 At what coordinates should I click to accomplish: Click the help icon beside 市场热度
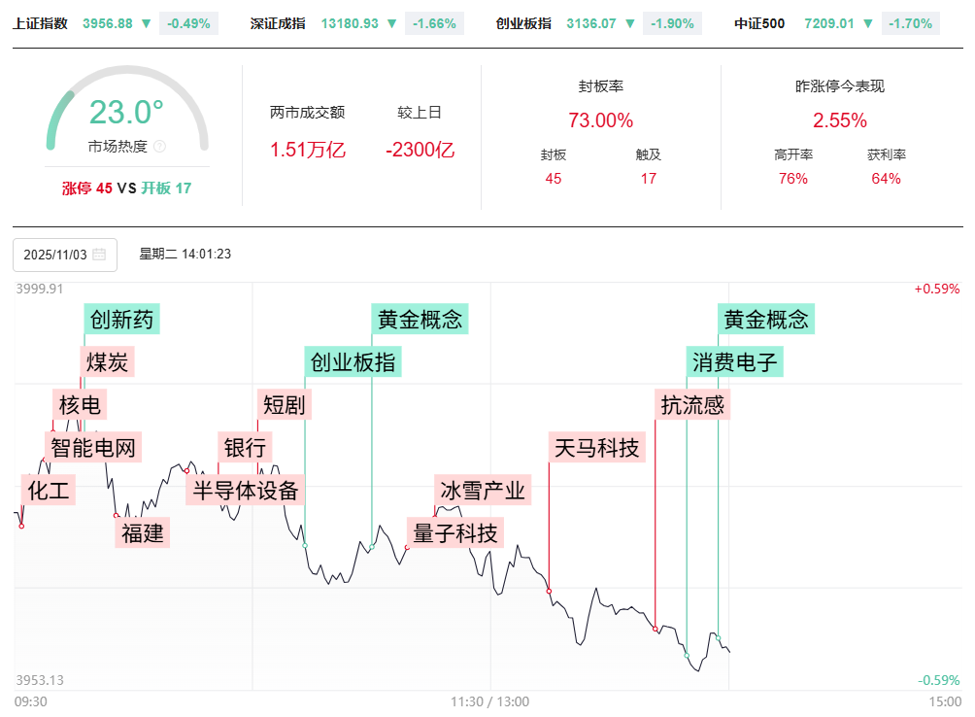(x=159, y=147)
